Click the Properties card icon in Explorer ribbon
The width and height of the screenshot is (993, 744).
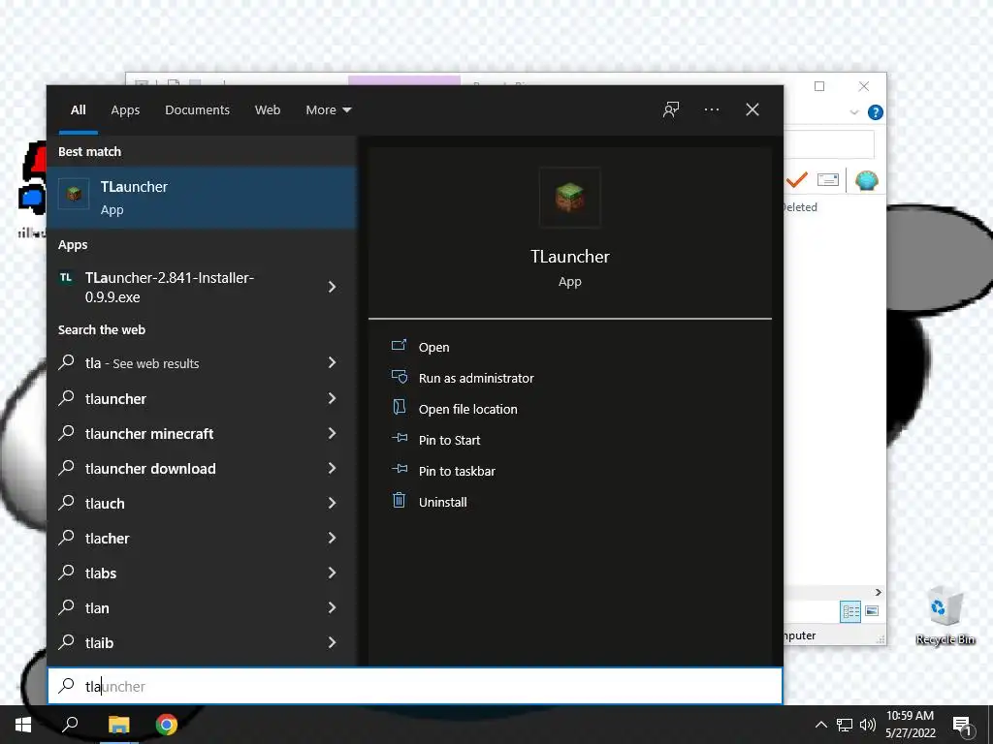pyautogui.click(x=828, y=180)
